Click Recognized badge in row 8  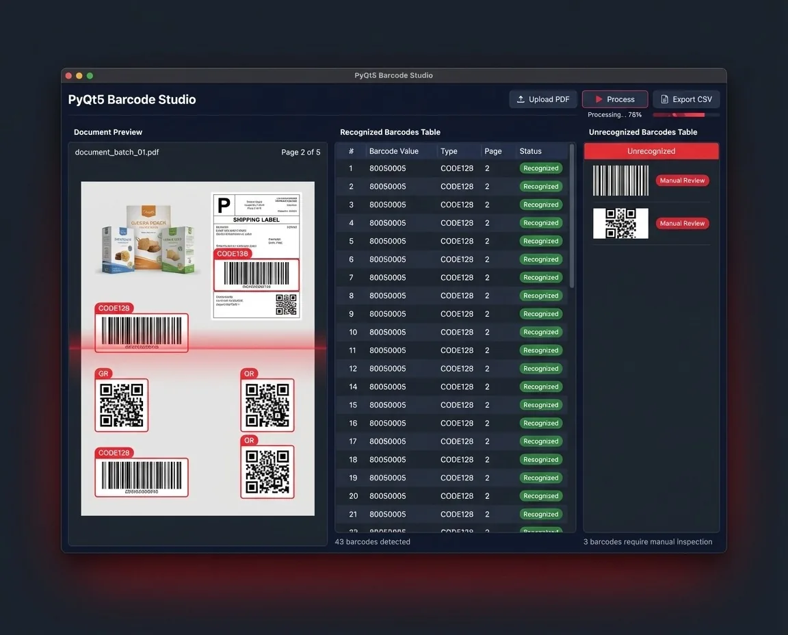[x=541, y=296]
